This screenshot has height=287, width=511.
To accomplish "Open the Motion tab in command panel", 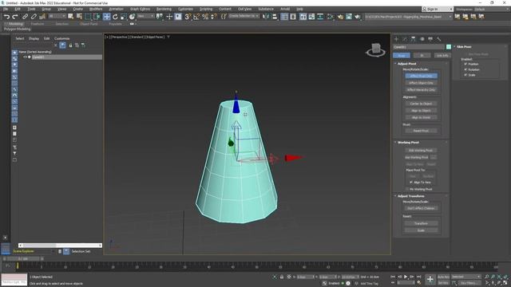I will tap(422, 39).
